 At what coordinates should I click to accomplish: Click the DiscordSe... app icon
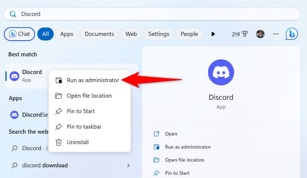pyautogui.click(x=14, y=115)
